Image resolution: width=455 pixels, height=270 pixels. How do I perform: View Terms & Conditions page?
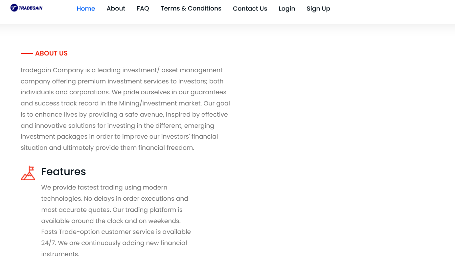point(191,9)
